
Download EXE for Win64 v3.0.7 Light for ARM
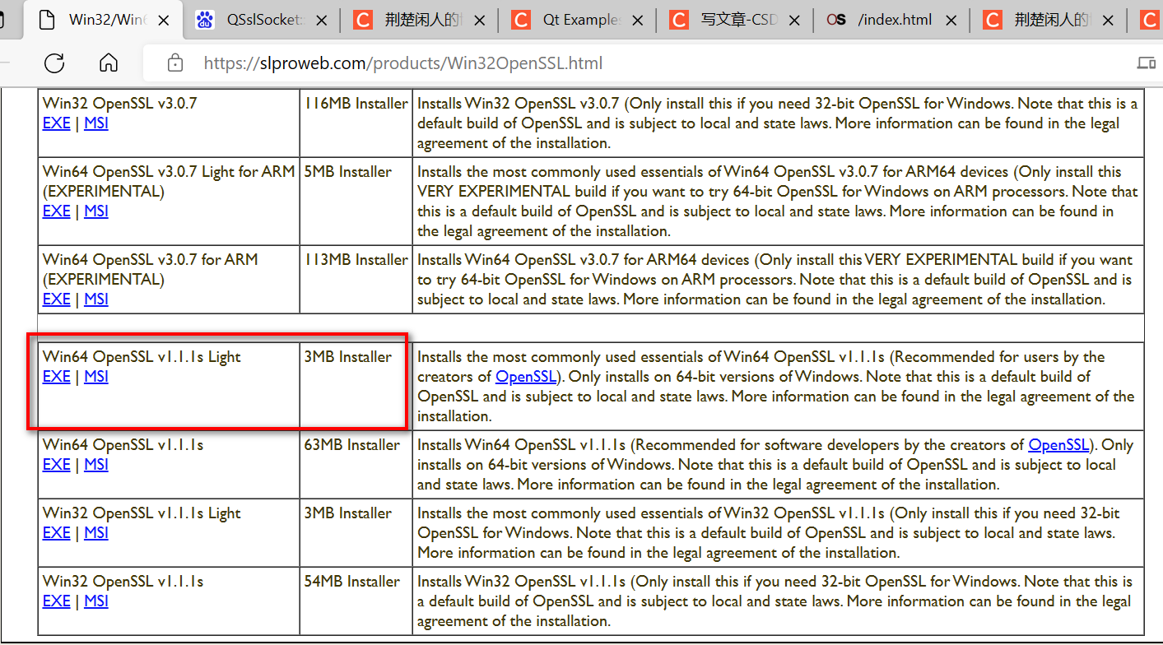pyautogui.click(x=56, y=211)
